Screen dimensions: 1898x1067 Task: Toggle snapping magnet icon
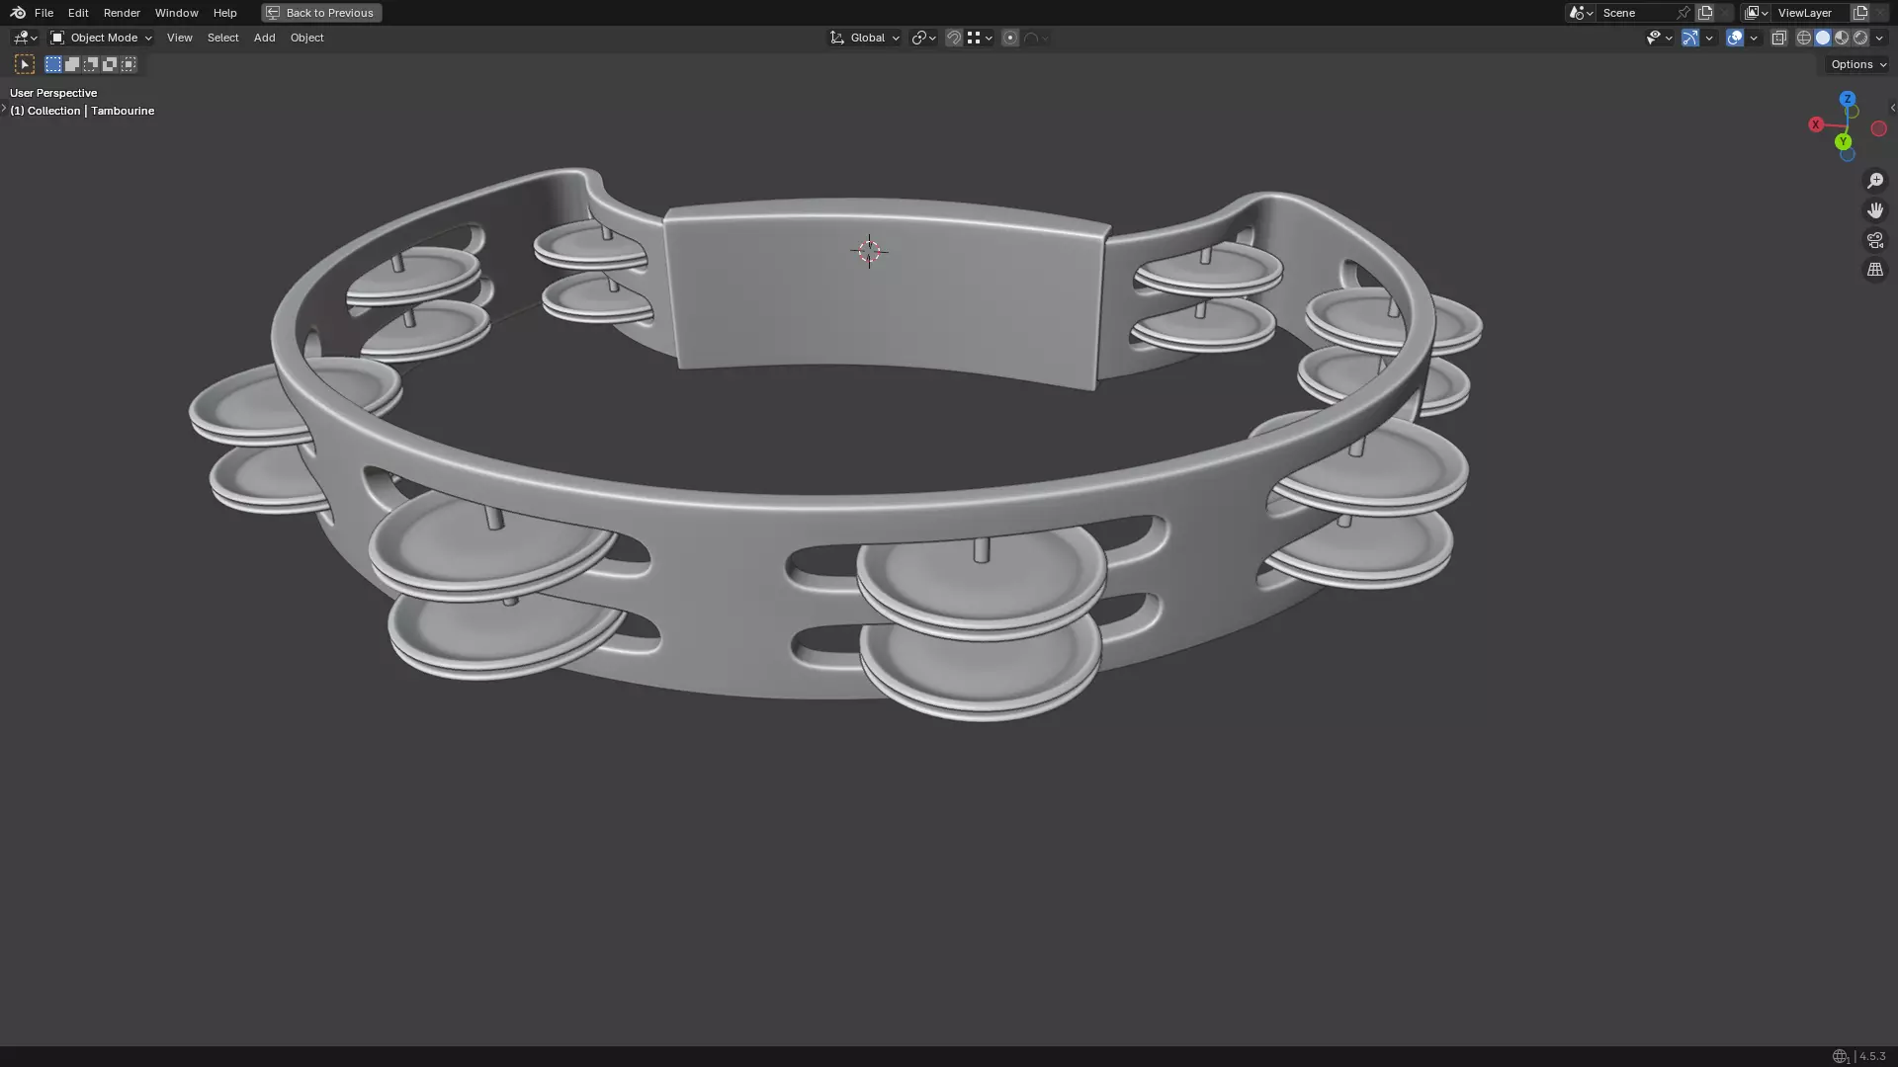954,38
